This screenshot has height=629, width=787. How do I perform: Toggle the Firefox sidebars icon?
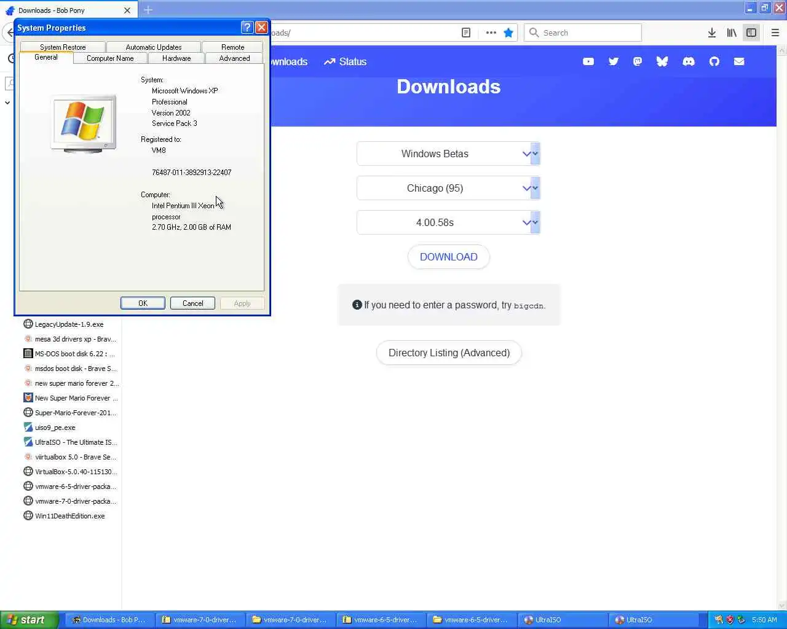click(x=751, y=33)
